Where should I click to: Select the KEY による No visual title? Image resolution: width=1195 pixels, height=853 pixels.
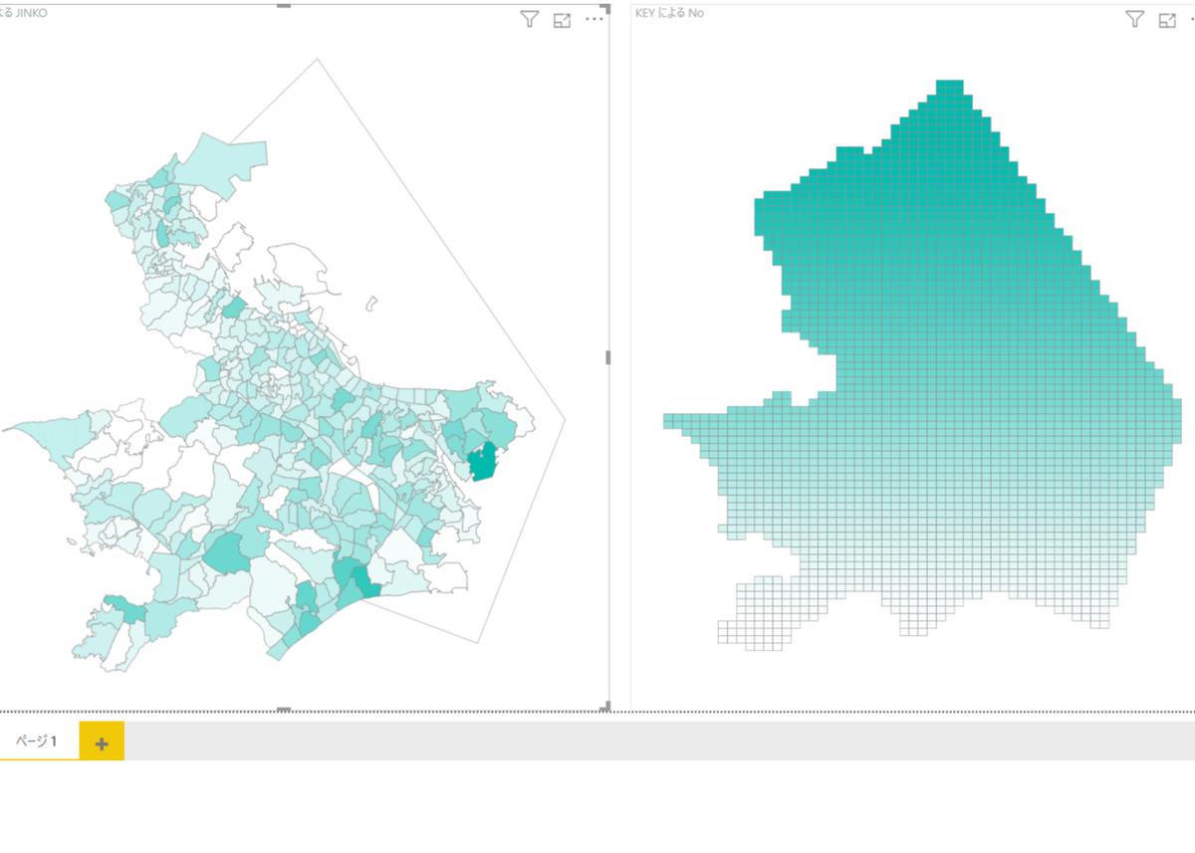point(669,13)
